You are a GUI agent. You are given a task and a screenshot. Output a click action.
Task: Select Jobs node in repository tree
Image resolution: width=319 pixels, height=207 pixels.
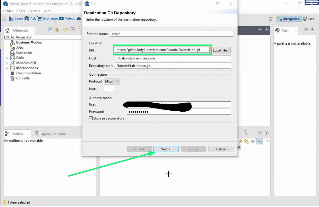[20, 47]
